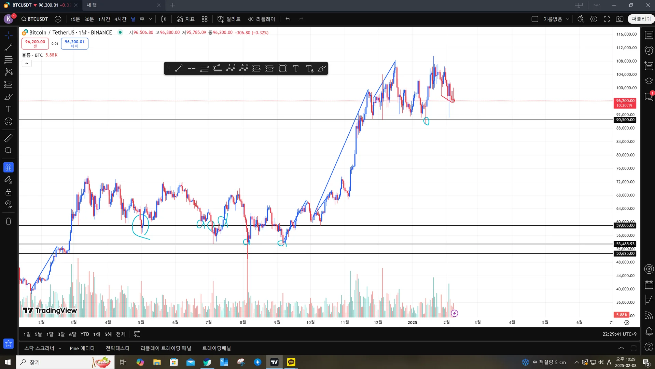This screenshot has height=369, width=655.
Task: Take a chart snapshot with camera
Action: pyautogui.click(x=619, y=19)
